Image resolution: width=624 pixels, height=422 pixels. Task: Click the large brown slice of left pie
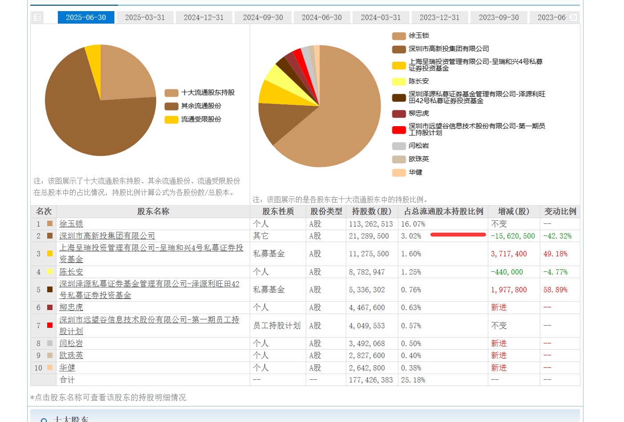[x=93, y=124]
